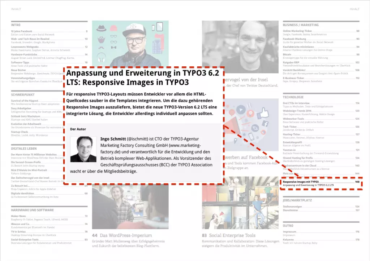Open the WordPress-Imperium article photo
This screenshot has width=370, height=261.
(x=130, y=207)
